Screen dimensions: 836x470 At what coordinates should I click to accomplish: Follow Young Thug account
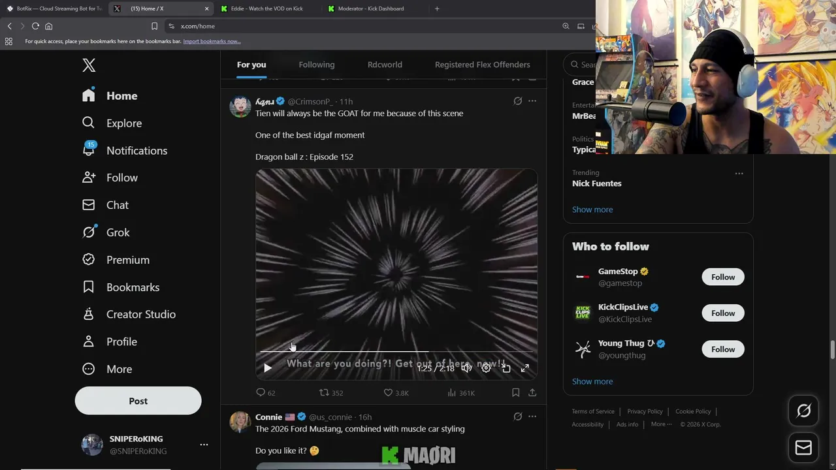[x=723, y=349]
